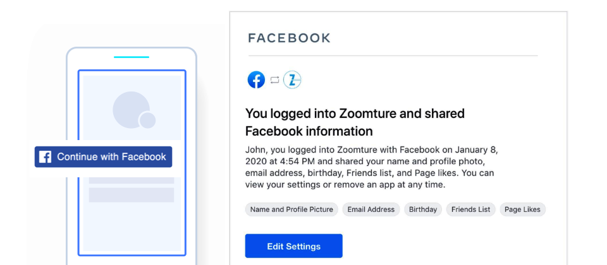Select the Birthday chip
The width and height of the screenshot is (607, 265).
coord(423,209)
